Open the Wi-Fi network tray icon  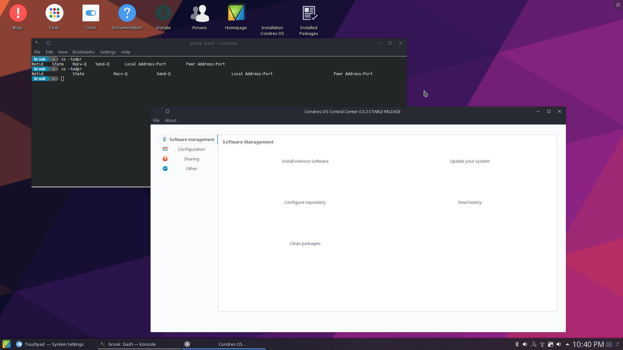tap(542, 344)
